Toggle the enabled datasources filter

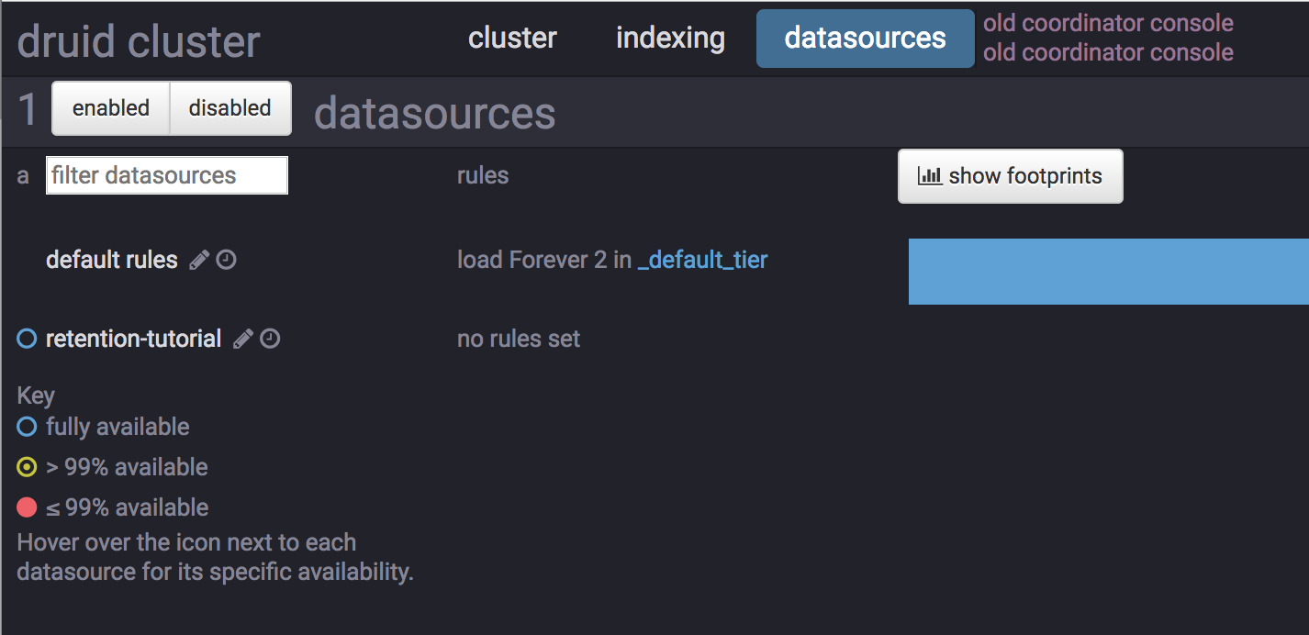(x=111, y=108)
